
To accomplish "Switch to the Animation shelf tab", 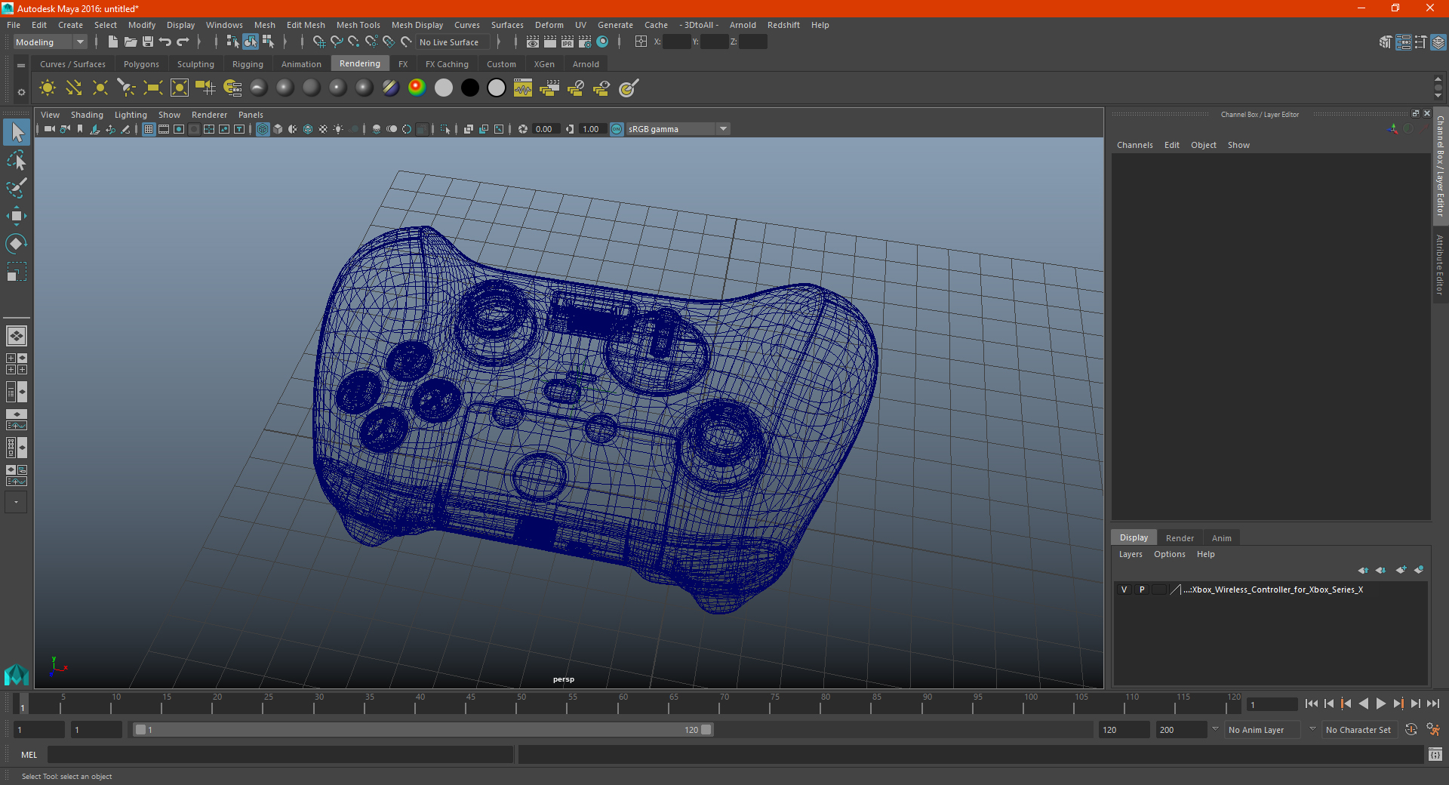I will point(301,64).
